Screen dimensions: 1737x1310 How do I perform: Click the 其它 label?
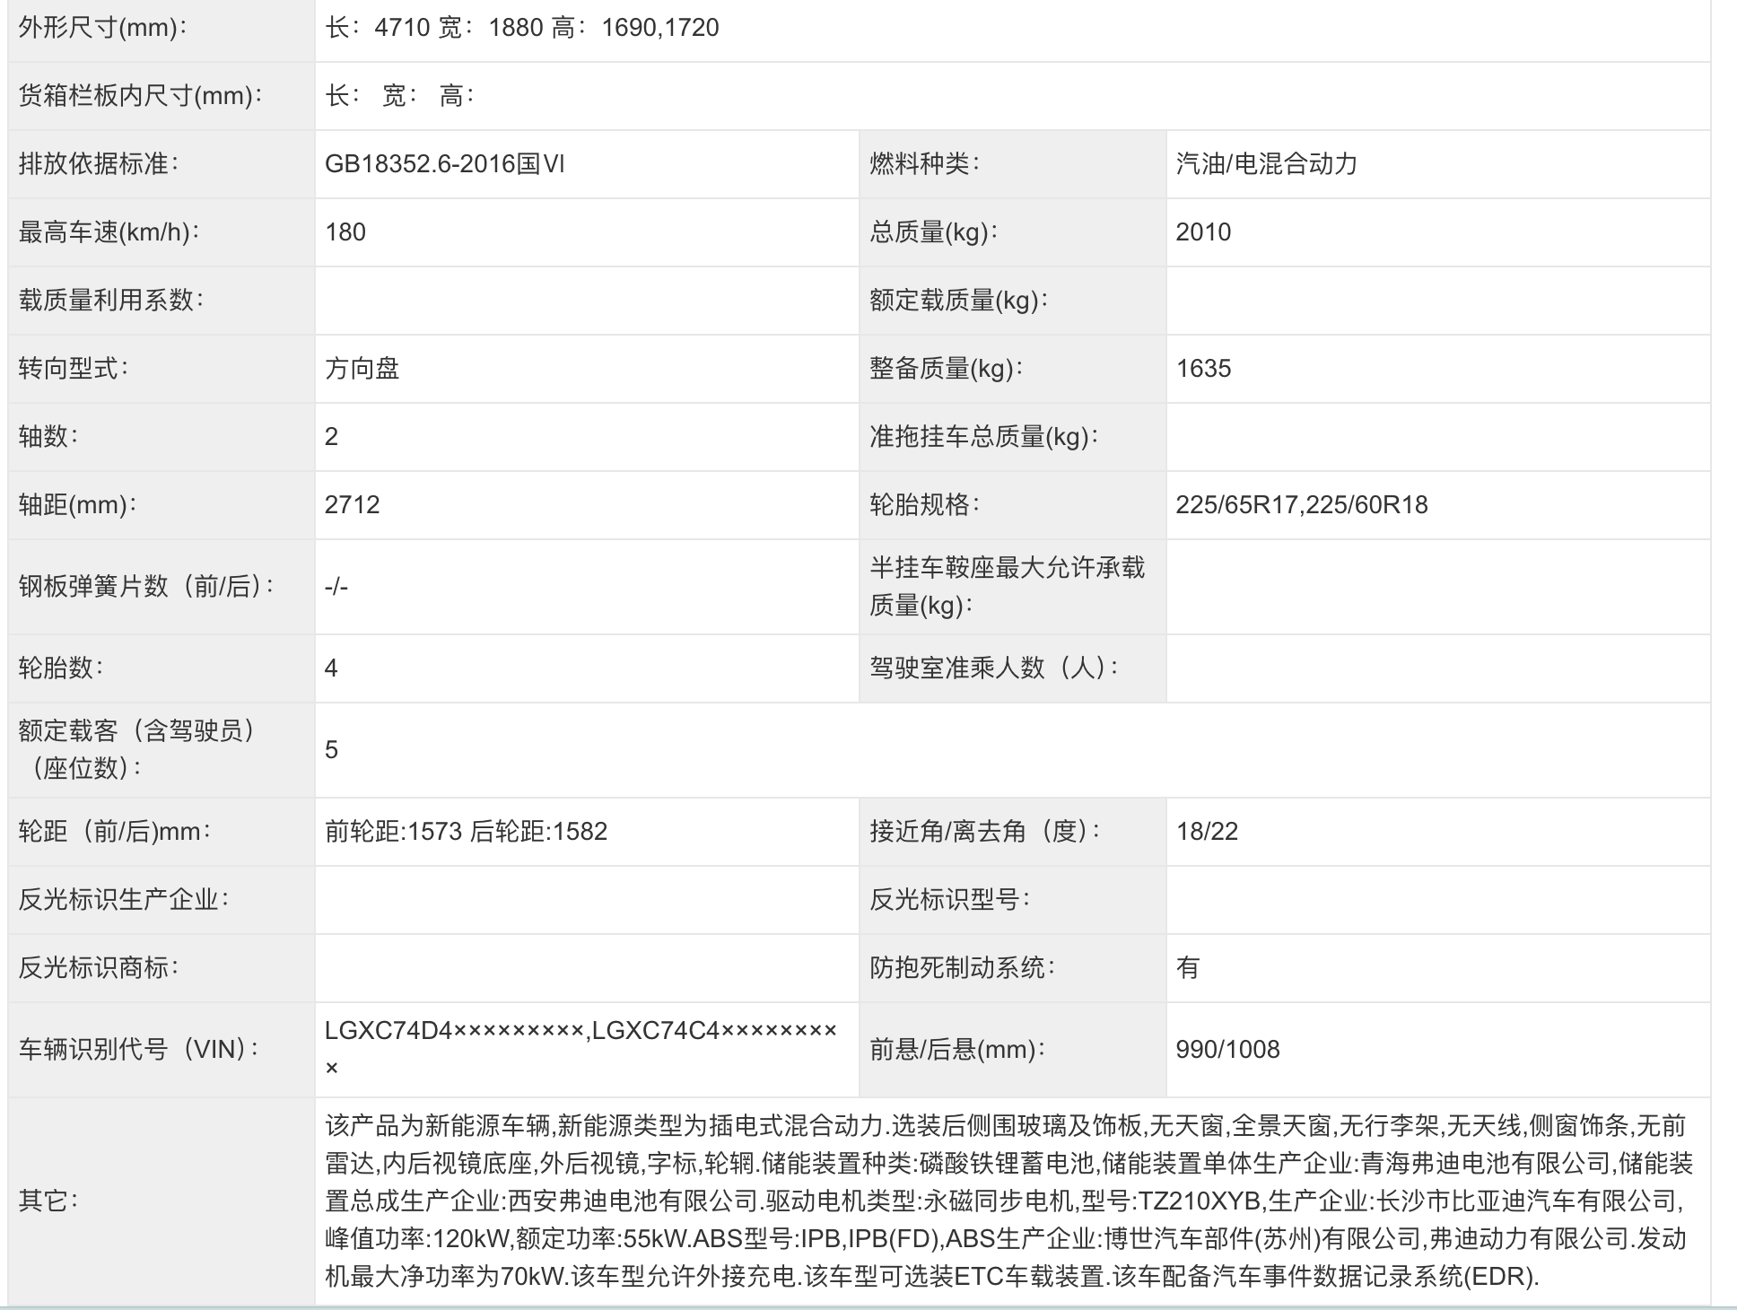(48, 1201)
